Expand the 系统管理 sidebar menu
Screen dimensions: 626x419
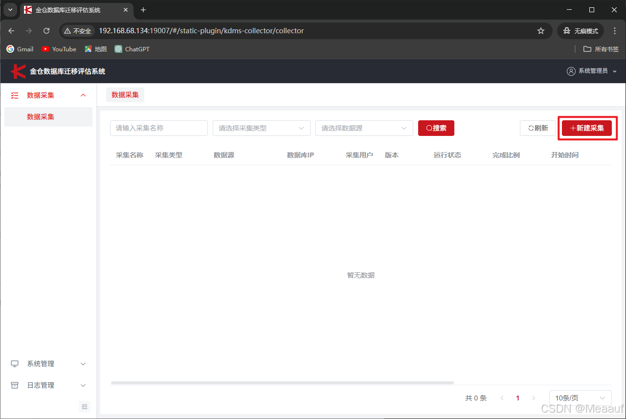[x=48, y=364]
